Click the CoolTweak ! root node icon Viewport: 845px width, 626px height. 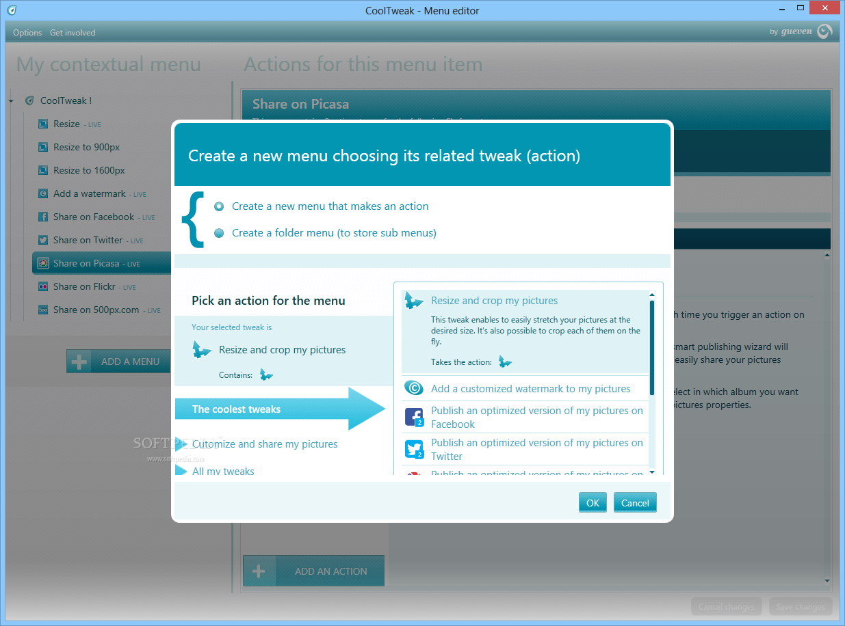click(x=29, y=100)
